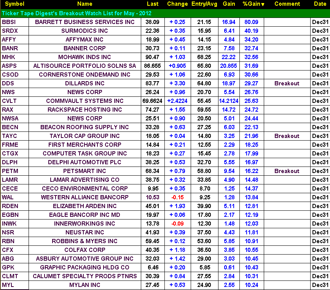Select WESTERN ALLIANCE BANCORP name
This screenshot has width=330, height=290.
84,197
